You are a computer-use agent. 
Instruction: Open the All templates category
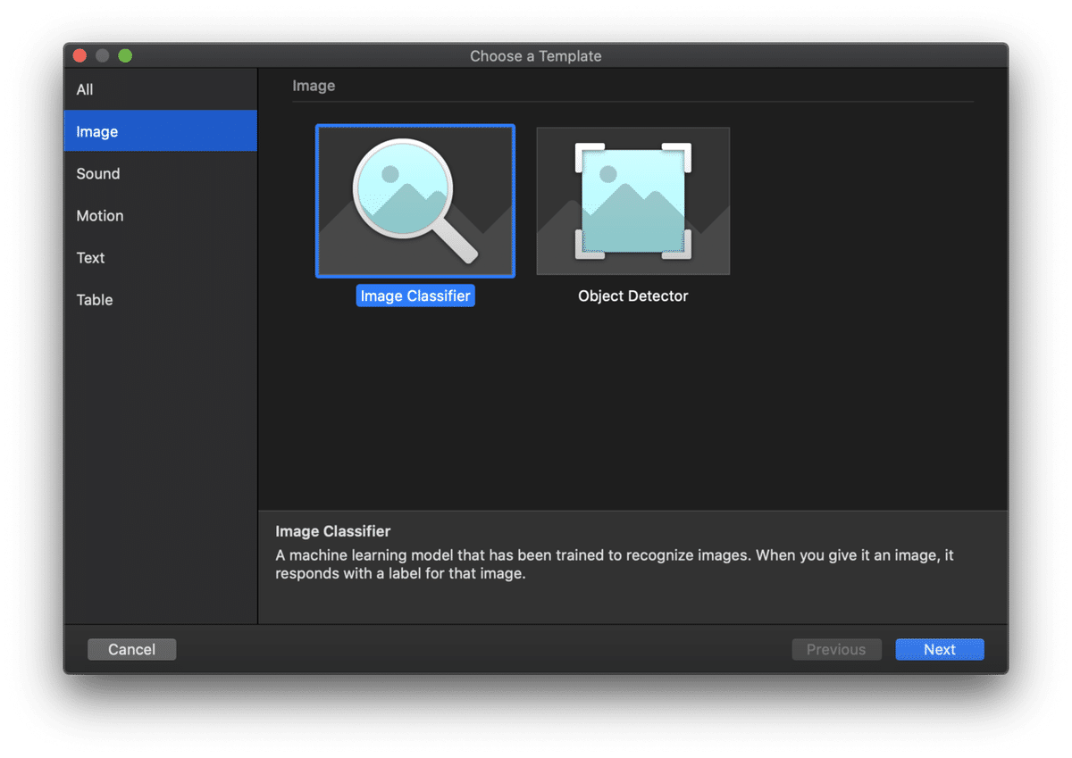click(161, 89)
